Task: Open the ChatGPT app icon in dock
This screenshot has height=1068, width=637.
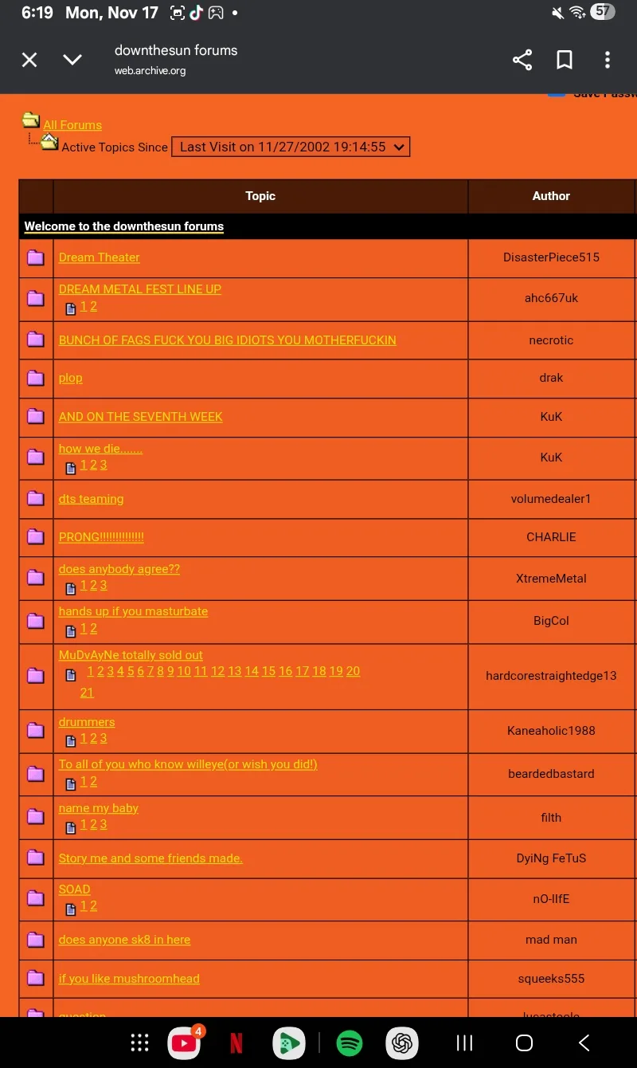Action: (x=402, y=1042)
